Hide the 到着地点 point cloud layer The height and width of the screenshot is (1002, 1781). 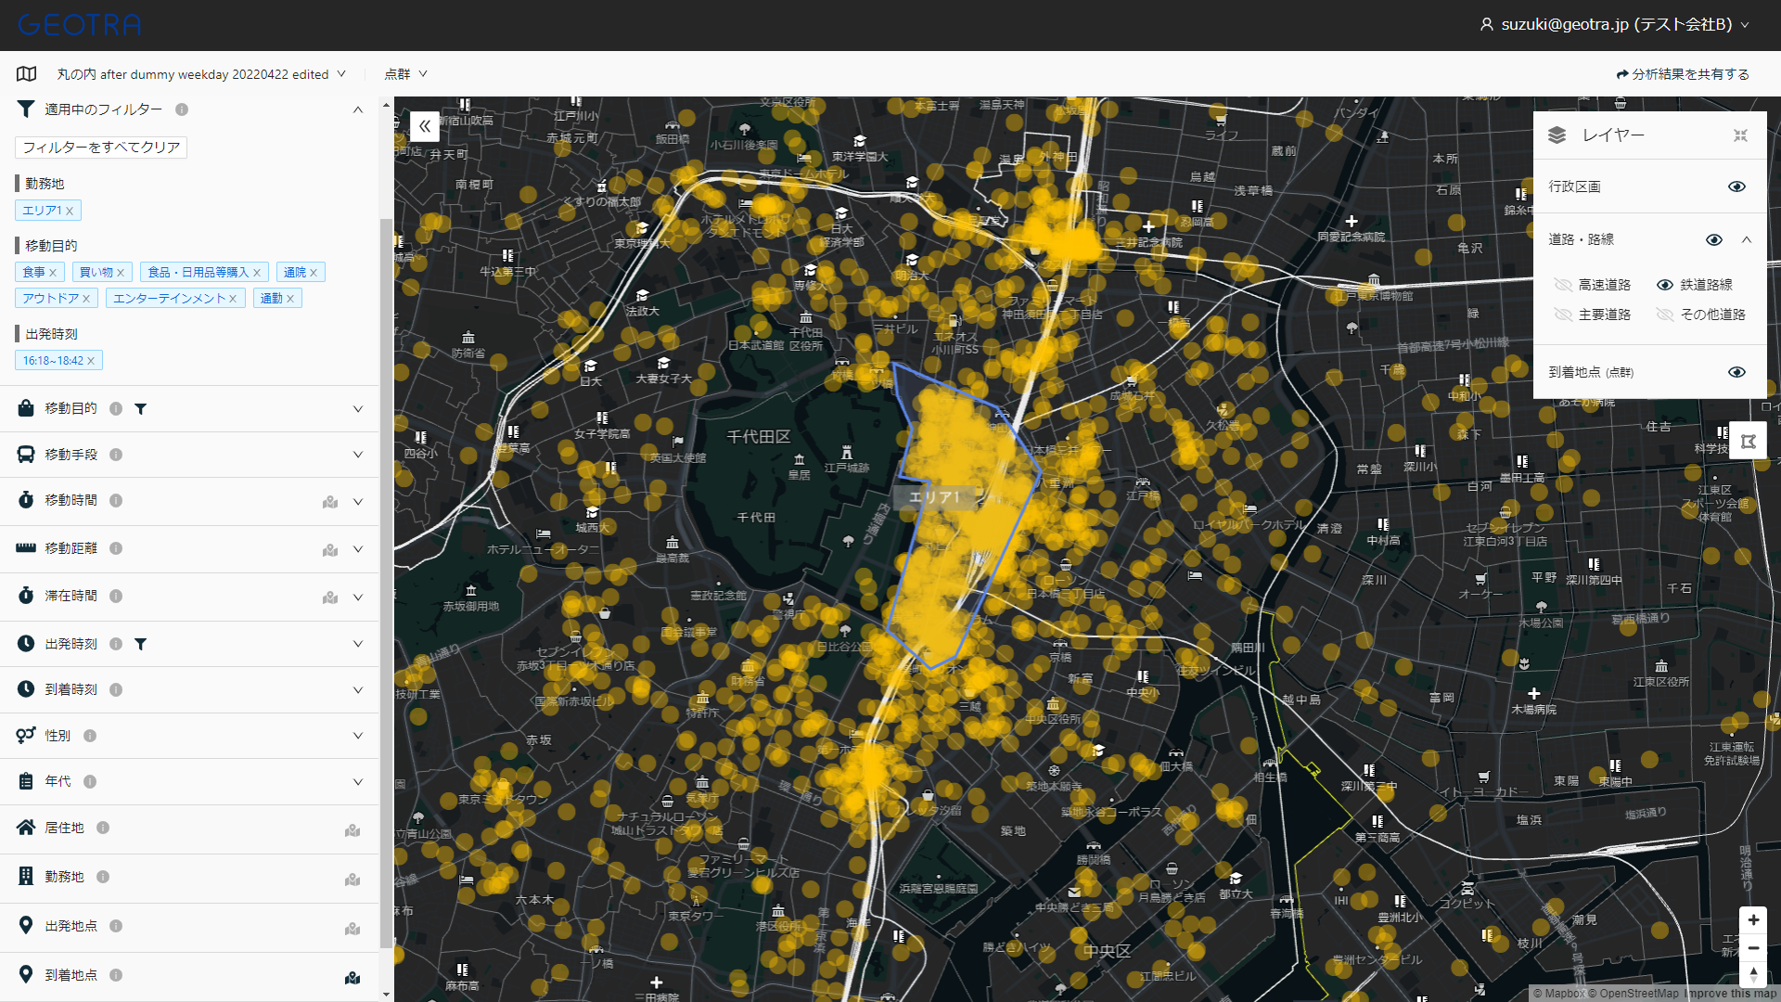[1736, 372]
